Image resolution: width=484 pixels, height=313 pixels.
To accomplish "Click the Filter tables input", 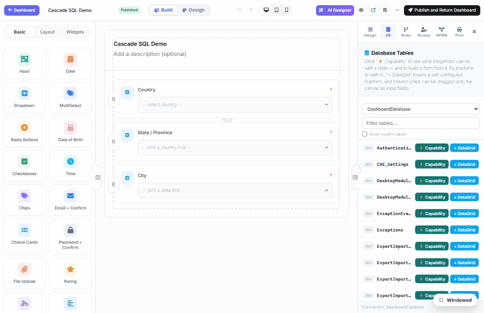I will [x=420, y=123].
